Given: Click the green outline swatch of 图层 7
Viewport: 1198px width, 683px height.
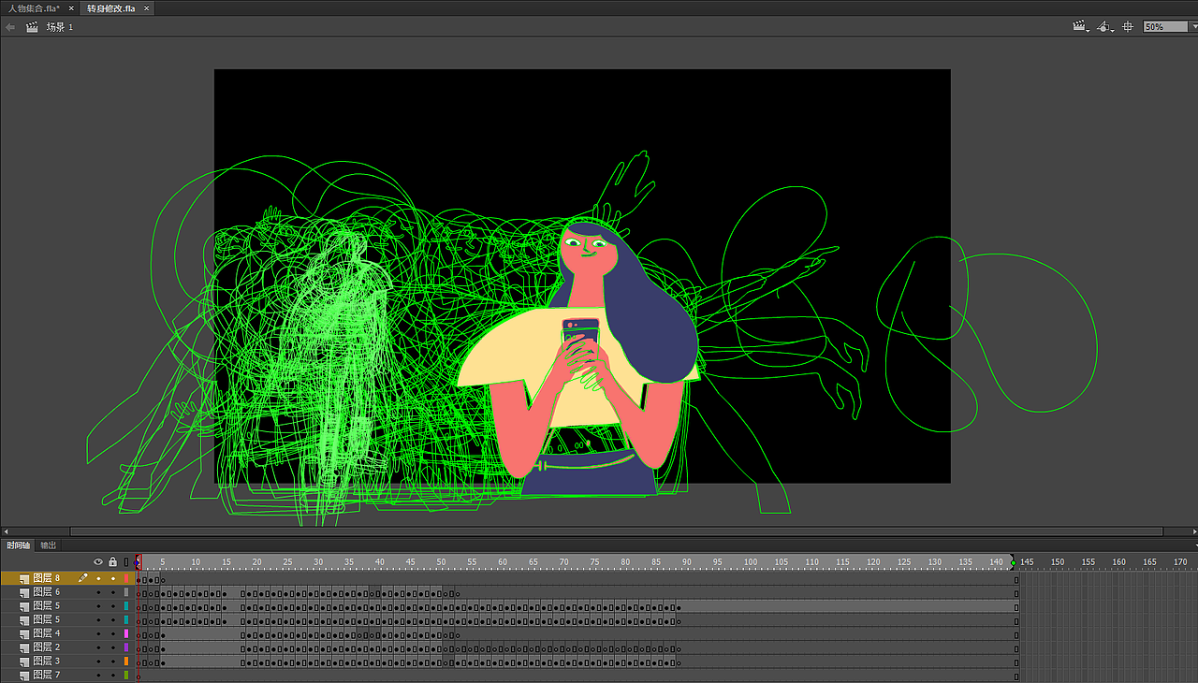Looking at the screenshot, I should click(126, 675).
